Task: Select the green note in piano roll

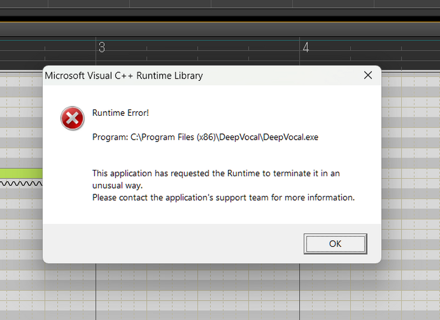Action: 21,173
